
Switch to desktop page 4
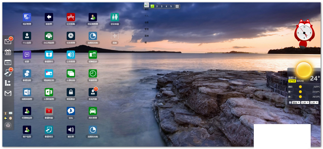click(x=166, y=6)
